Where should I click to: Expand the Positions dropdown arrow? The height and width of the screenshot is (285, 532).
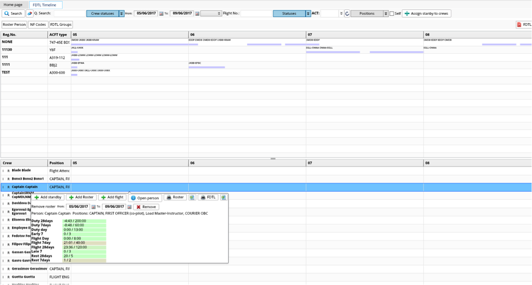(x=385, y=14)
